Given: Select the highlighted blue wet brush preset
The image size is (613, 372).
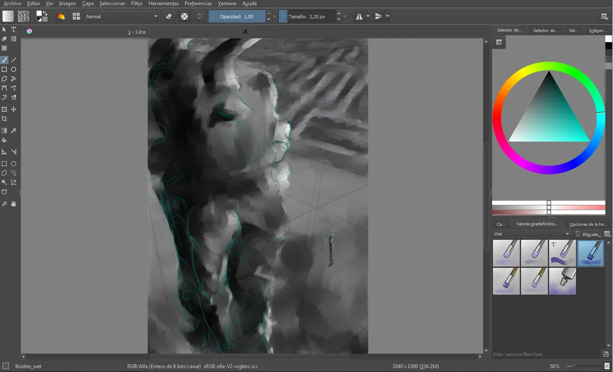Looking at the screenshot, I should (590, 253).
